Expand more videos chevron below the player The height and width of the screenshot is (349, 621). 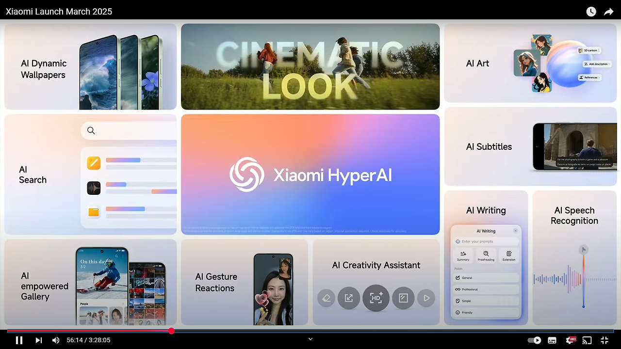310,339
